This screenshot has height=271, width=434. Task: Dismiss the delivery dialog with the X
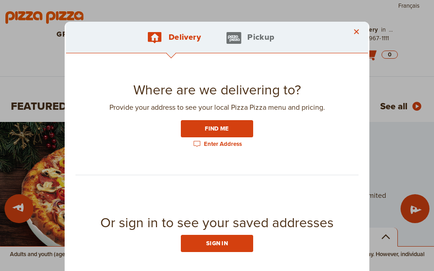click(356, 32)
